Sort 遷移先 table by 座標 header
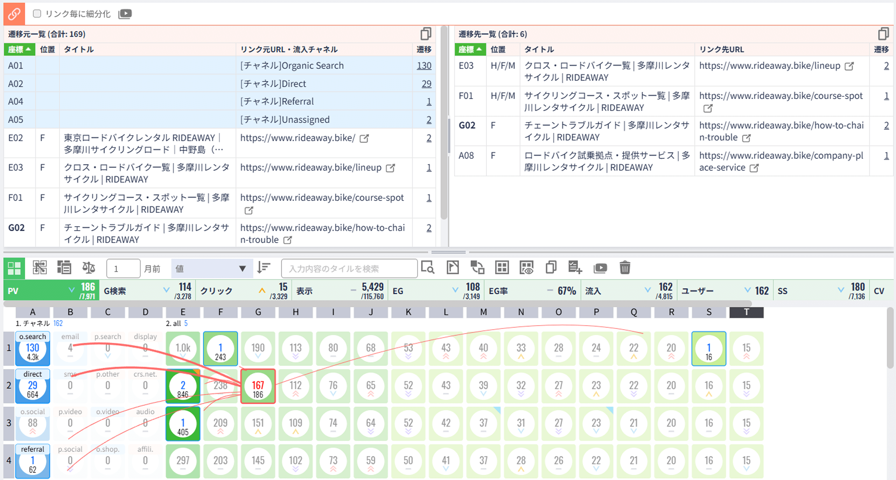This screenshot has height=480, width=896. click(x=470, y=49)
